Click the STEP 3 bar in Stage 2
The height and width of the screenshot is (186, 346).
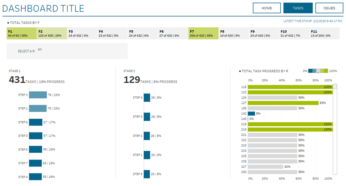click(147, 117)
